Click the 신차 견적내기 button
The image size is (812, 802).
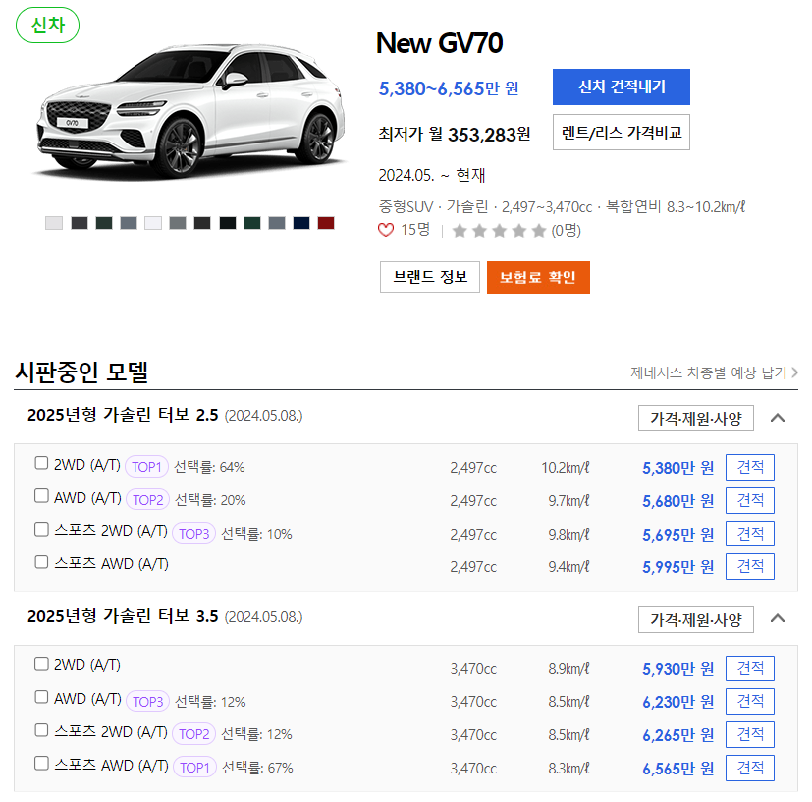pyautogui.click(x=623, y=87)
